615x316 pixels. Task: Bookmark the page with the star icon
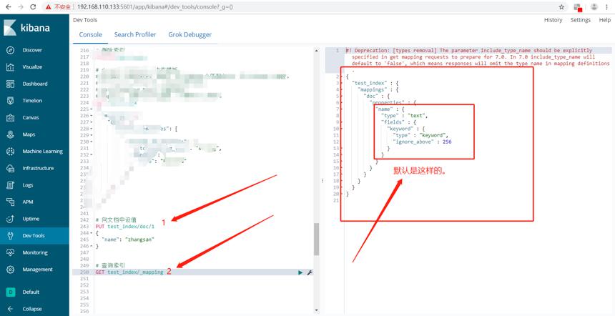561,7
